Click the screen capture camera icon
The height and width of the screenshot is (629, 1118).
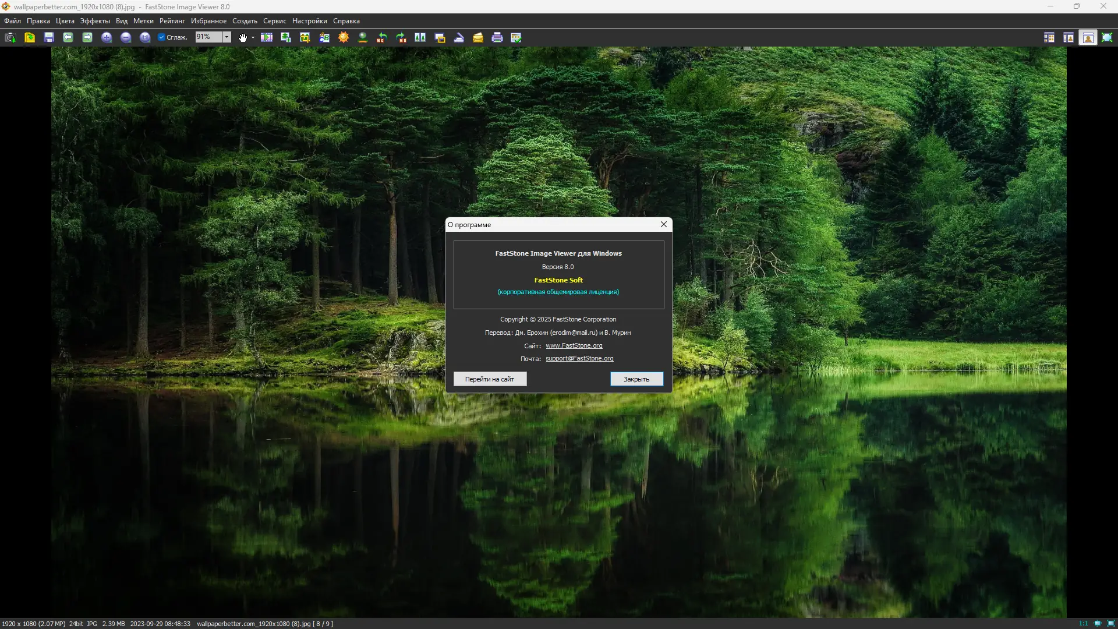pos(10,37)
